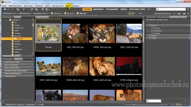The image size is (191, 107).
Task: Check the Events keyword checkbox
Action: (x=150, y=26)
